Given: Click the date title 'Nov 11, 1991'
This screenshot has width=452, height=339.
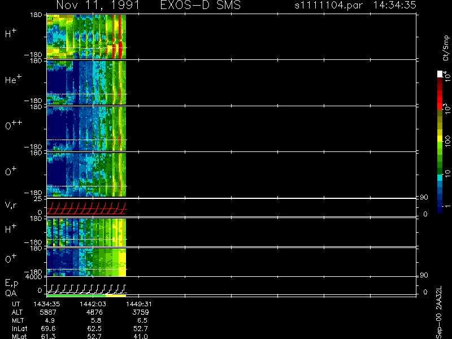Looking at the screenshot, I should point(98,5).
